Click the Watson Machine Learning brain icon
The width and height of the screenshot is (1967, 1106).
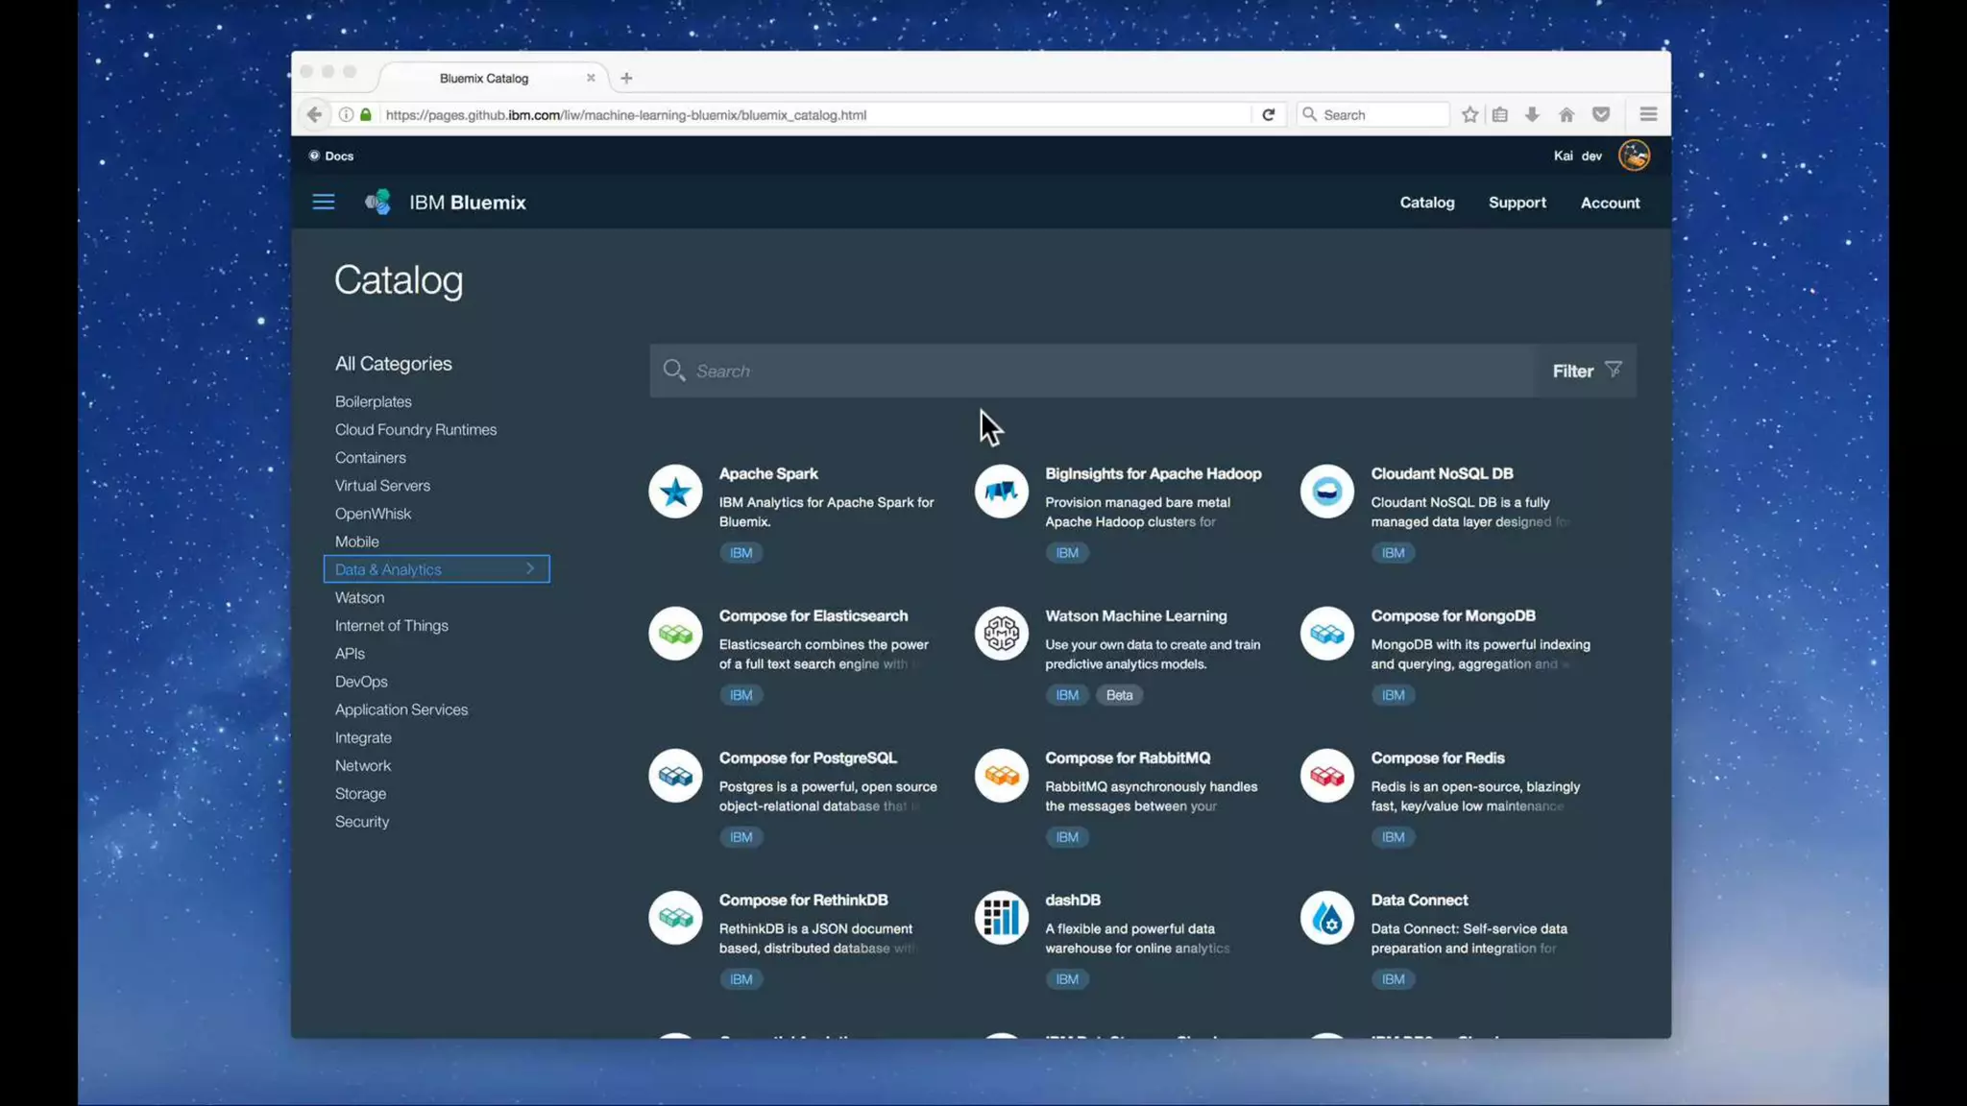[x=1001, y=634]
